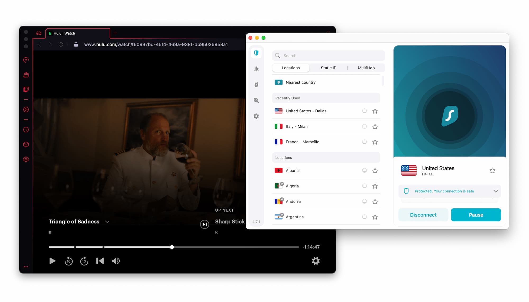This screenshot has height=302, width=529.
Task: Switch to the Static IP tab
Action: pyautogui.click(x=328, y=68)
